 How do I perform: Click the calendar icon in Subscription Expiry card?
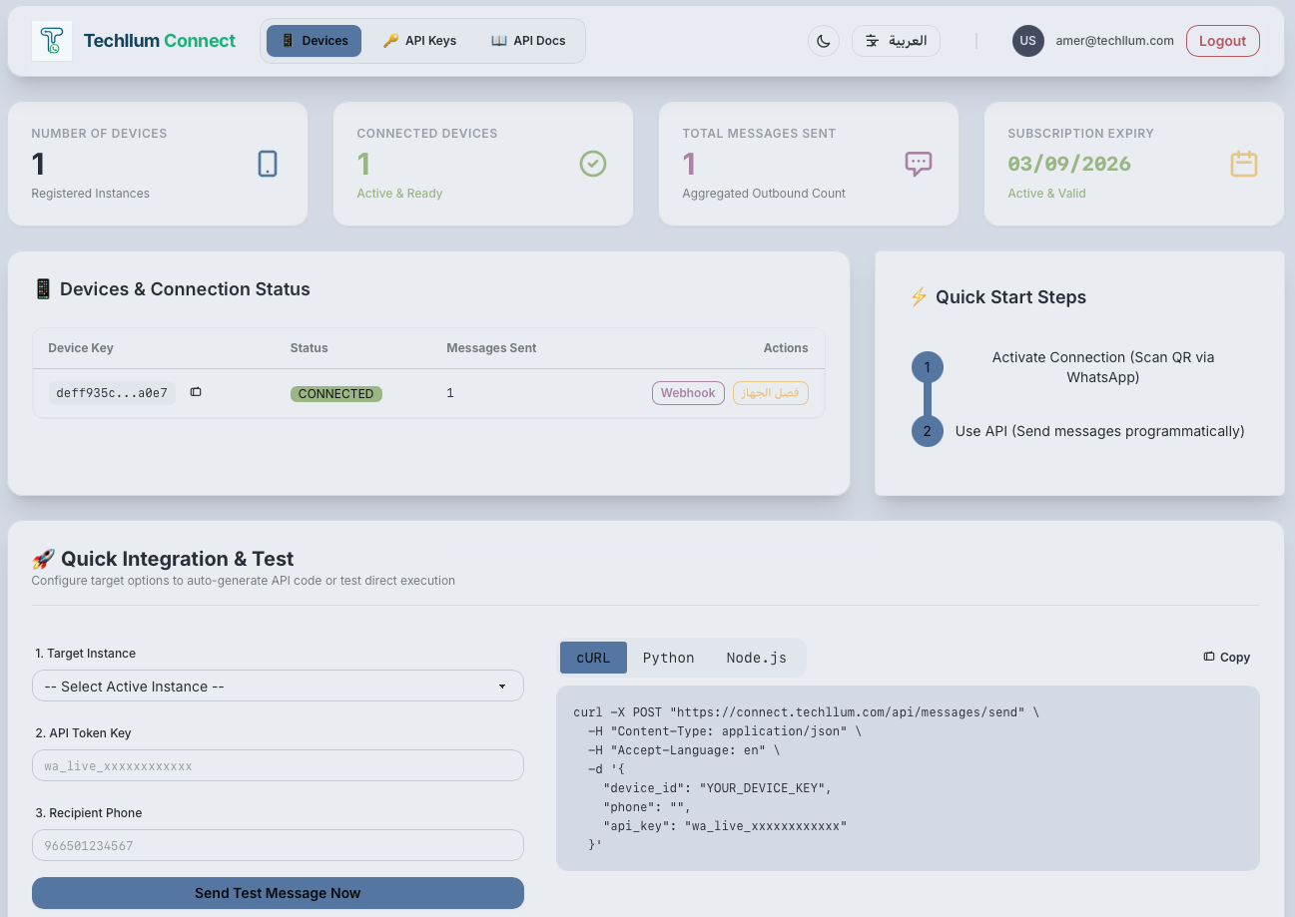pyautogui.click(x=1244, y=164)
